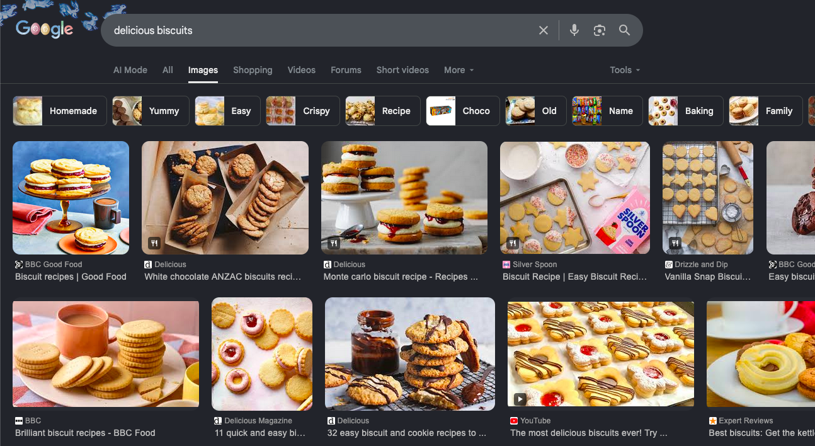This screenshot has height=446, width=815.
Task: Clear the search box with the X icon
Action: coord(544,30)
